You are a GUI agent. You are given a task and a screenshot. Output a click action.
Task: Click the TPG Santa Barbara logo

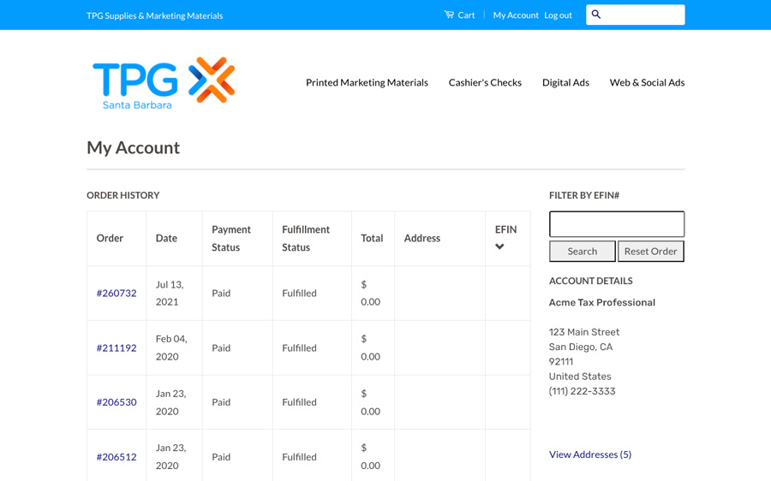164,83
